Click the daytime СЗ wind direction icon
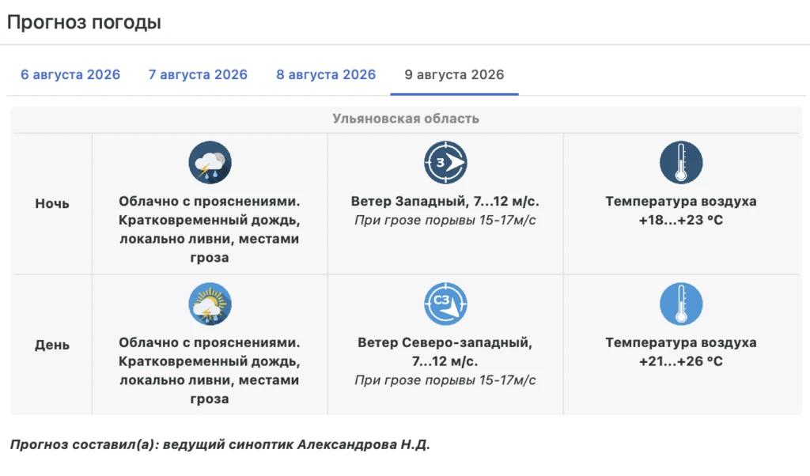Image resolution: width=810 pixels, height=476 pixels. [445, 304]
